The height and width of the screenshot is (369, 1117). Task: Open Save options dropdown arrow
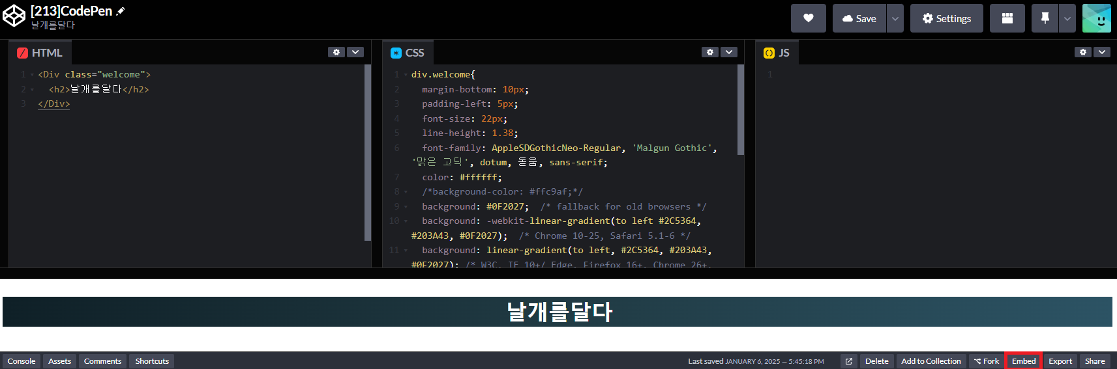895,18
